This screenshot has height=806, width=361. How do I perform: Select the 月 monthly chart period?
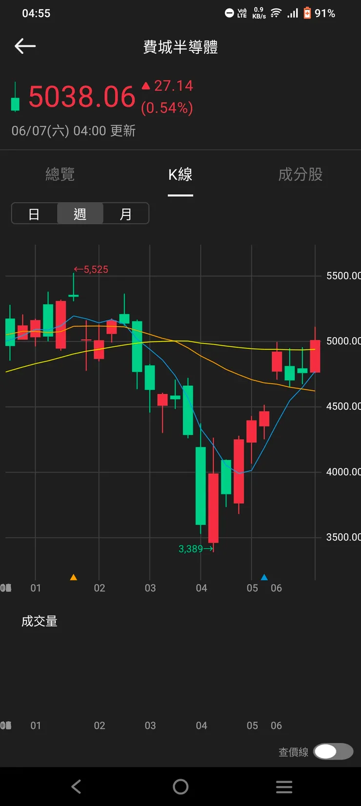pyautogui.click(x=126, y=214)
